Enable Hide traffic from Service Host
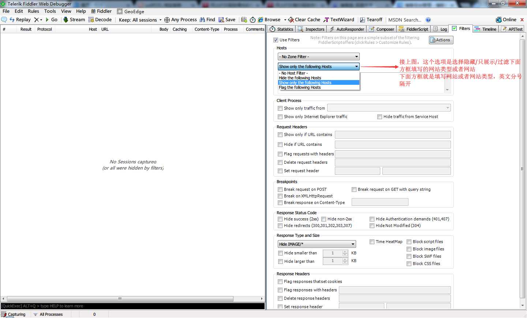 (x=380, y=117)
